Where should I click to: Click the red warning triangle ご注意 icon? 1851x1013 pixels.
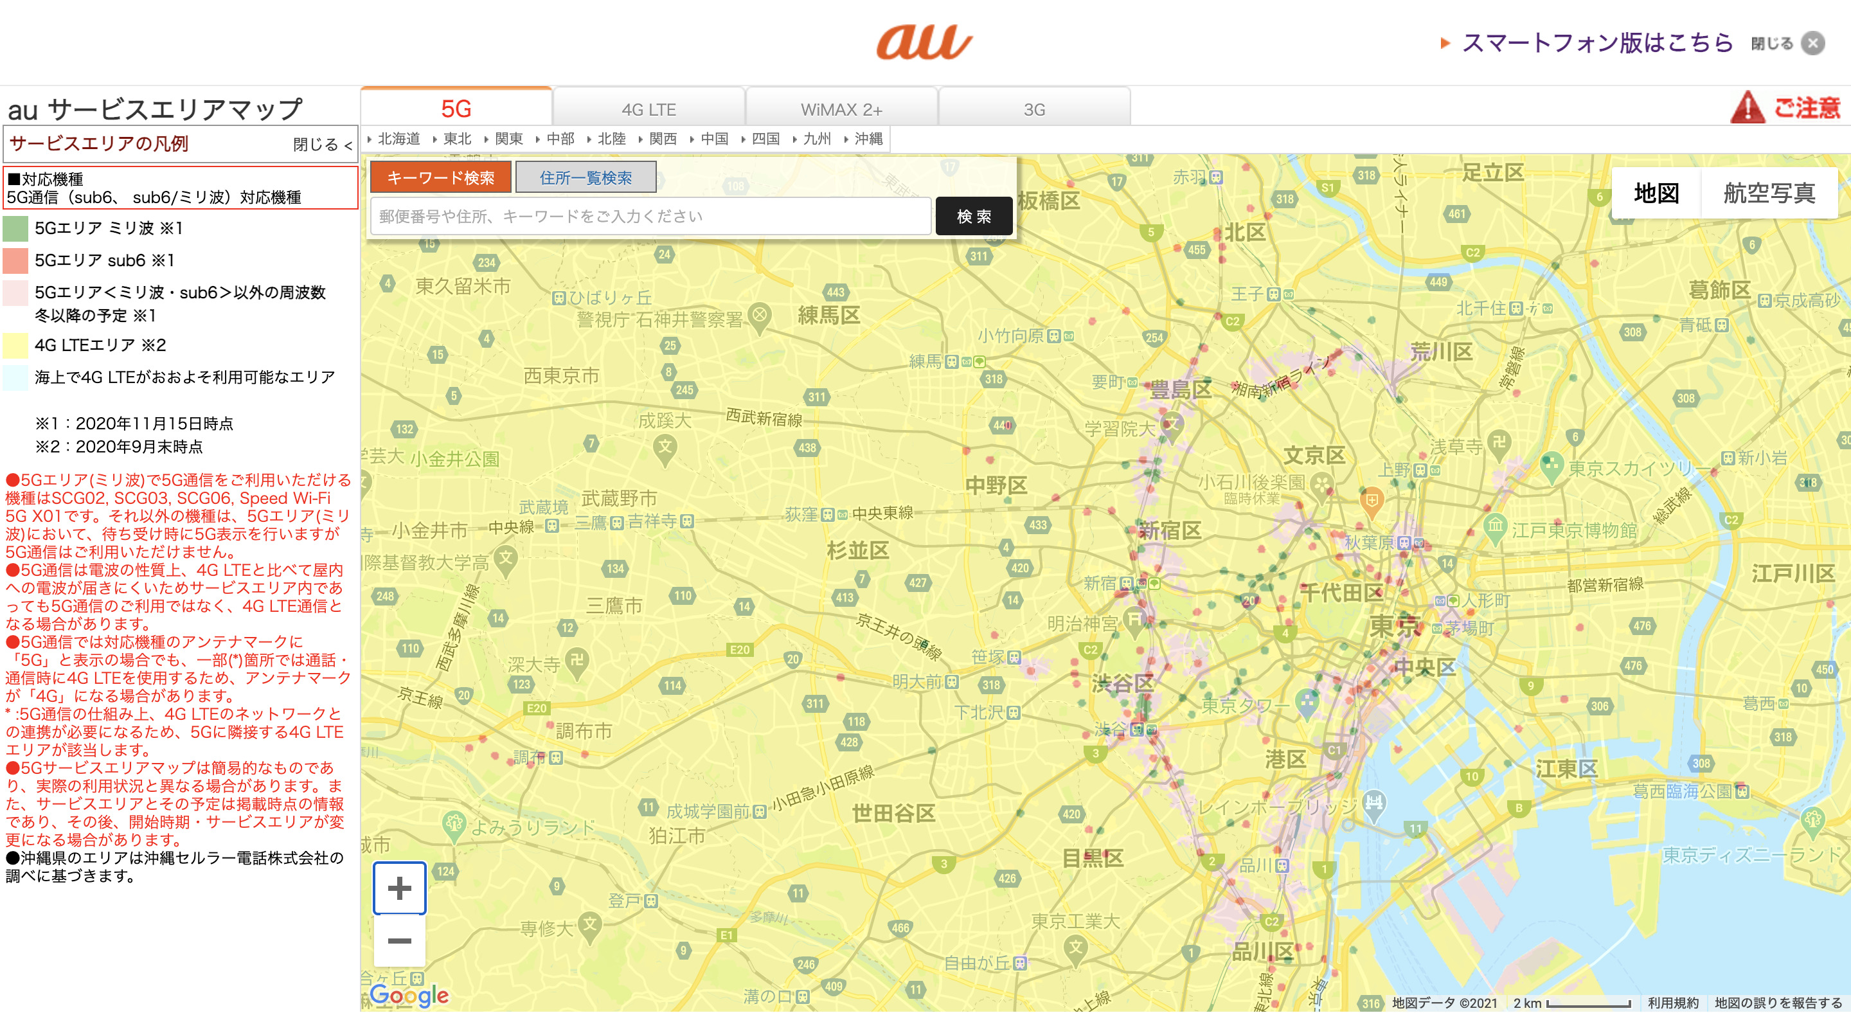click(1747, 109)
